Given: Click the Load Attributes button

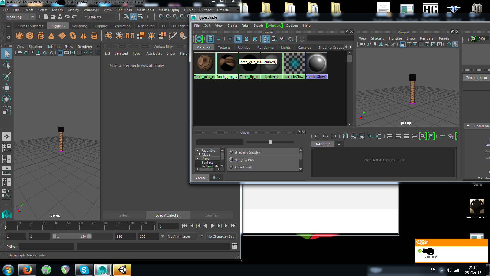Looking at the screenshot, I should [168, 215].
